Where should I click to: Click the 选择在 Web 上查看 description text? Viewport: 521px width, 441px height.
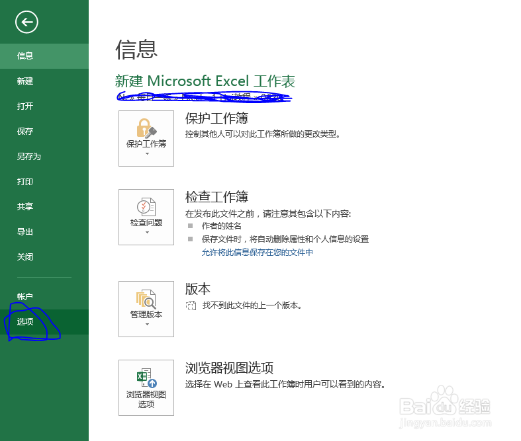[x=285, y=384]
